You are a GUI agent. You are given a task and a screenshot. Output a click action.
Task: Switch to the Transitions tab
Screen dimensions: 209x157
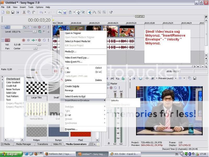tap(43, 144)
